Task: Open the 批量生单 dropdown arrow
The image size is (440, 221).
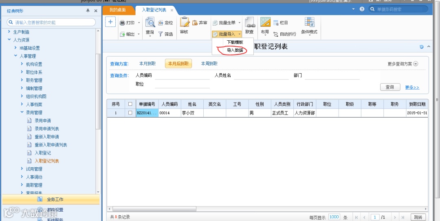Action: [x=240, y=23]
